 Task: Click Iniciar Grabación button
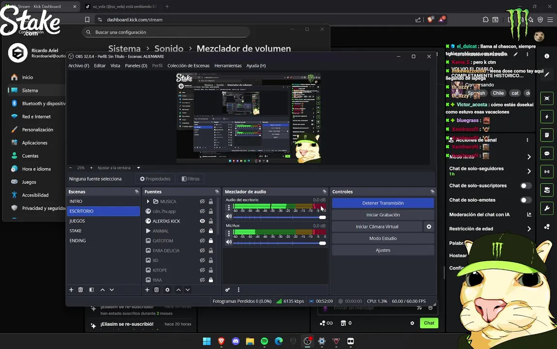point(383,215)
